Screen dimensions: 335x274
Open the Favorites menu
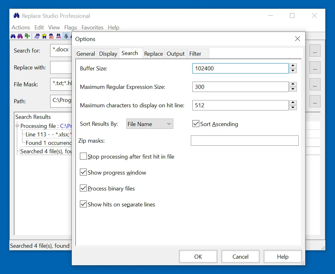pyautogui.click(x=92, y=28)
